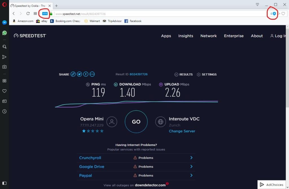Open the Snapshot camera tool in sidebar
This screenshot has width=289, height=189.
click(5, 67)
